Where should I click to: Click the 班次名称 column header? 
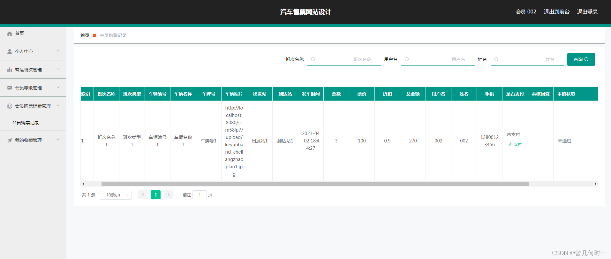107,94
